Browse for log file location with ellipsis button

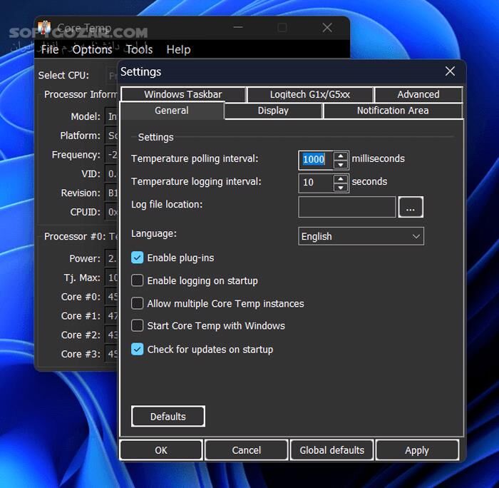(411, 207)
